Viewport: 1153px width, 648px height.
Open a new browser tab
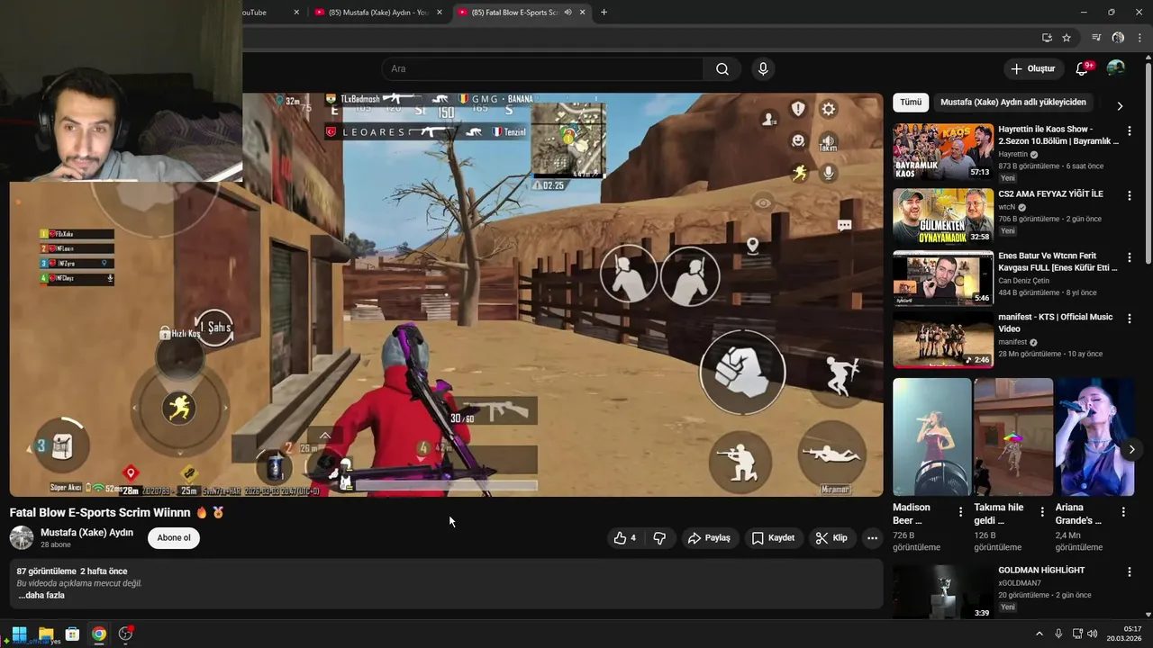coord(604,13)
